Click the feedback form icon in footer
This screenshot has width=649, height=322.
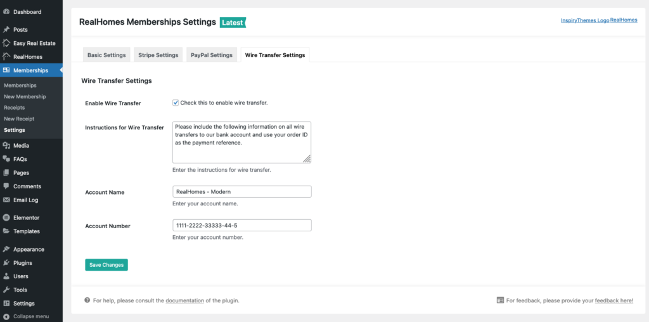pos(500,300)
